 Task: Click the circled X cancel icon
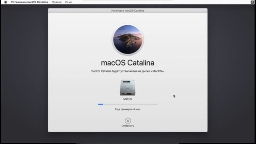(128, 121)
